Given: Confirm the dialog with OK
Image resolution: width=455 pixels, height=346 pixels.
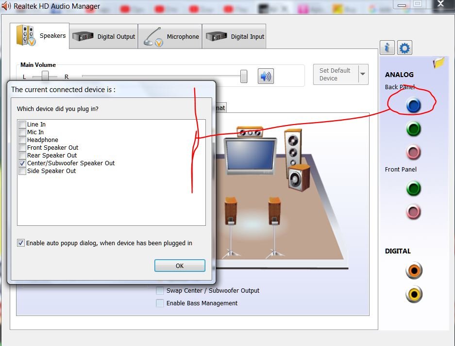Looking at the screenshot, I should click(x=180, y=266).
